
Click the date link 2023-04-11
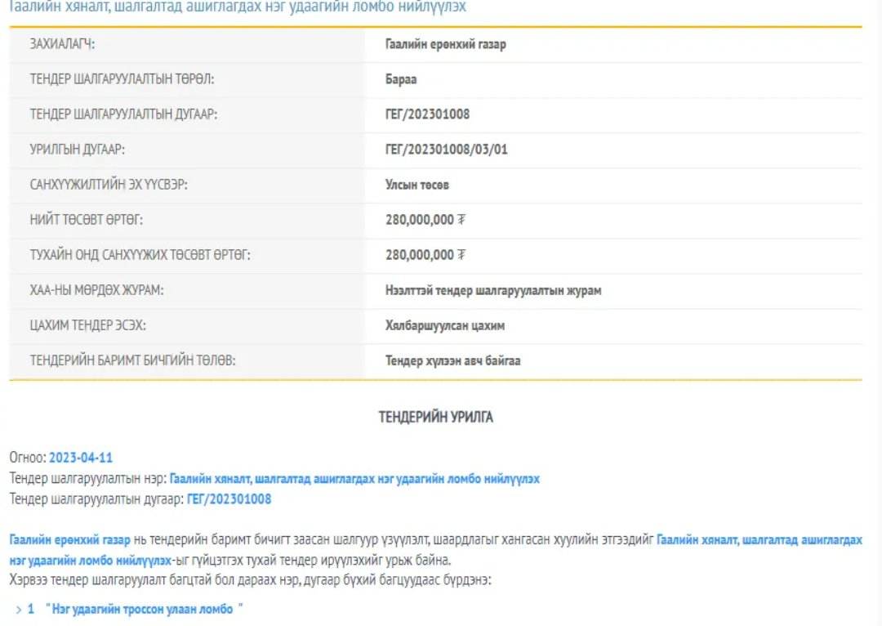[81, 458]
